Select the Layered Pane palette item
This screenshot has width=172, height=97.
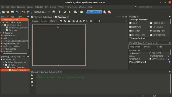point(157,35)
